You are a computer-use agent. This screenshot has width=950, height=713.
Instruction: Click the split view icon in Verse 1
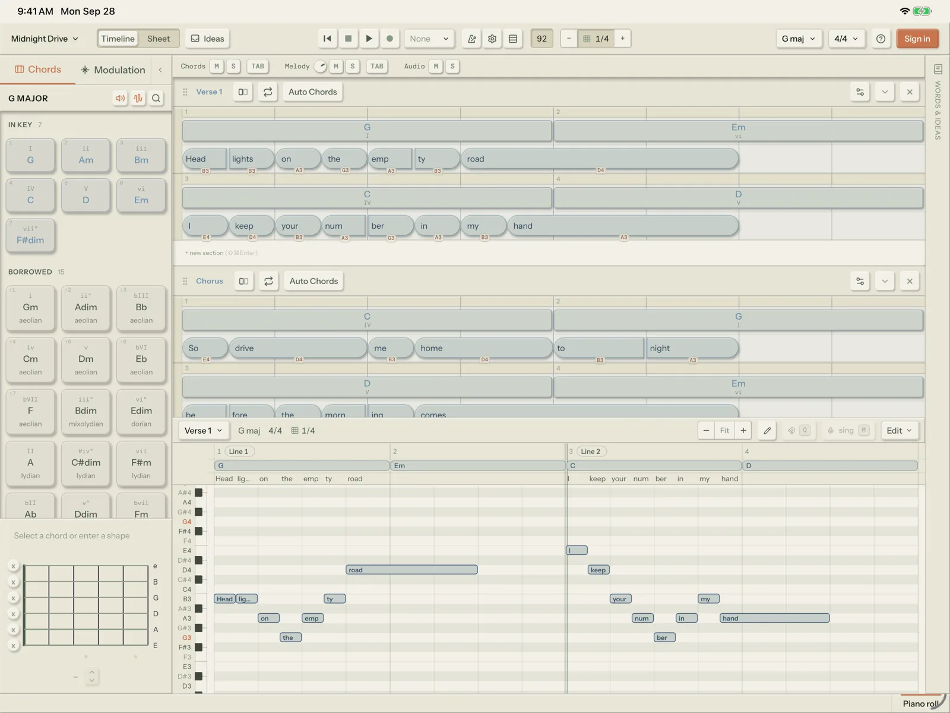243,92
